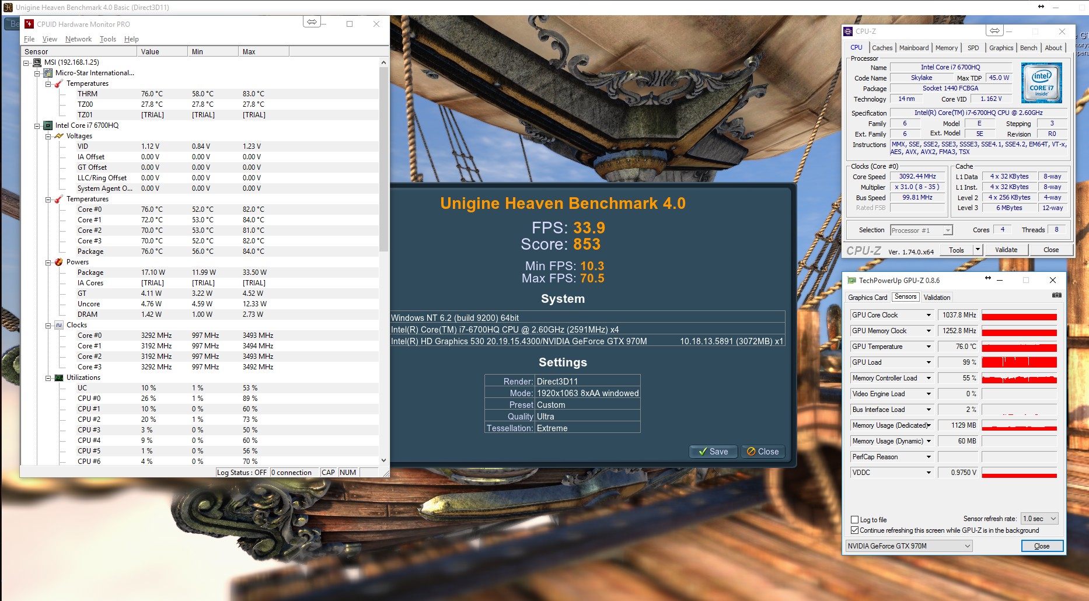The height and width of the screenshot is (601, 1089).
Task: Switch to Bench tab in CPU-Z
Action: (1028, 48)
